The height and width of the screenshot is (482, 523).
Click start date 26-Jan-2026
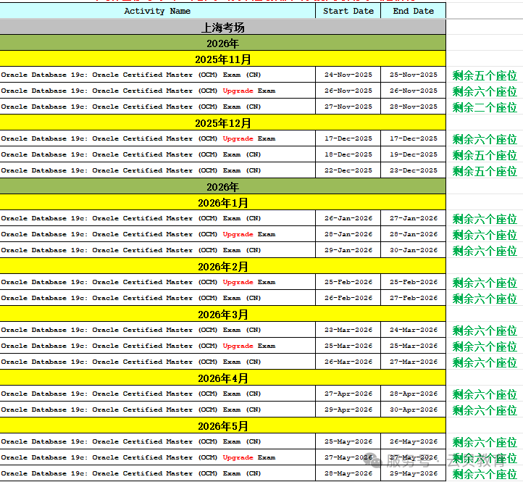pos(348,218)
